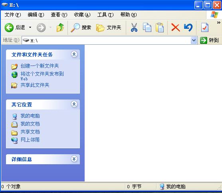Click the Paste clipboard icon
The image size is (222, 193).
pyautogui.click(x=160, y=28)
